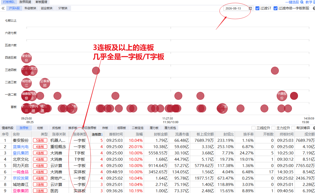Open 炸板 tab
315x193 pixels.
point(105,128)
